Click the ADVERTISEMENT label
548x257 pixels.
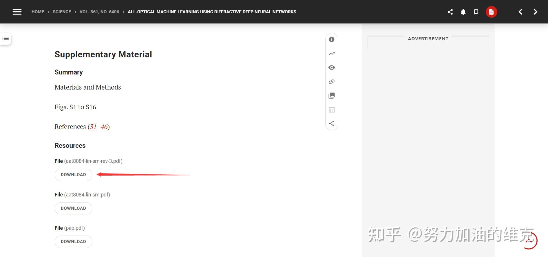coord(428,39)
